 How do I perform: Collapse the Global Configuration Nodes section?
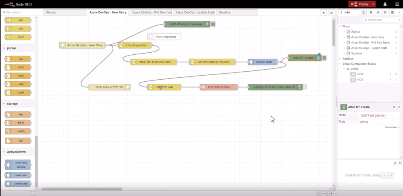(339, 64)
